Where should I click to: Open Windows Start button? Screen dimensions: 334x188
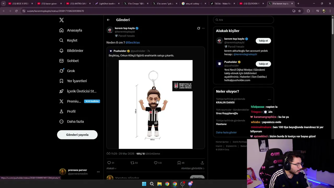click(x=144, y=184)
